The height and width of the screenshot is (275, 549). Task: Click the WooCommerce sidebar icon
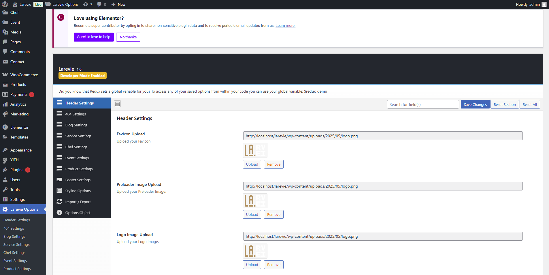(x=5, y=75)
